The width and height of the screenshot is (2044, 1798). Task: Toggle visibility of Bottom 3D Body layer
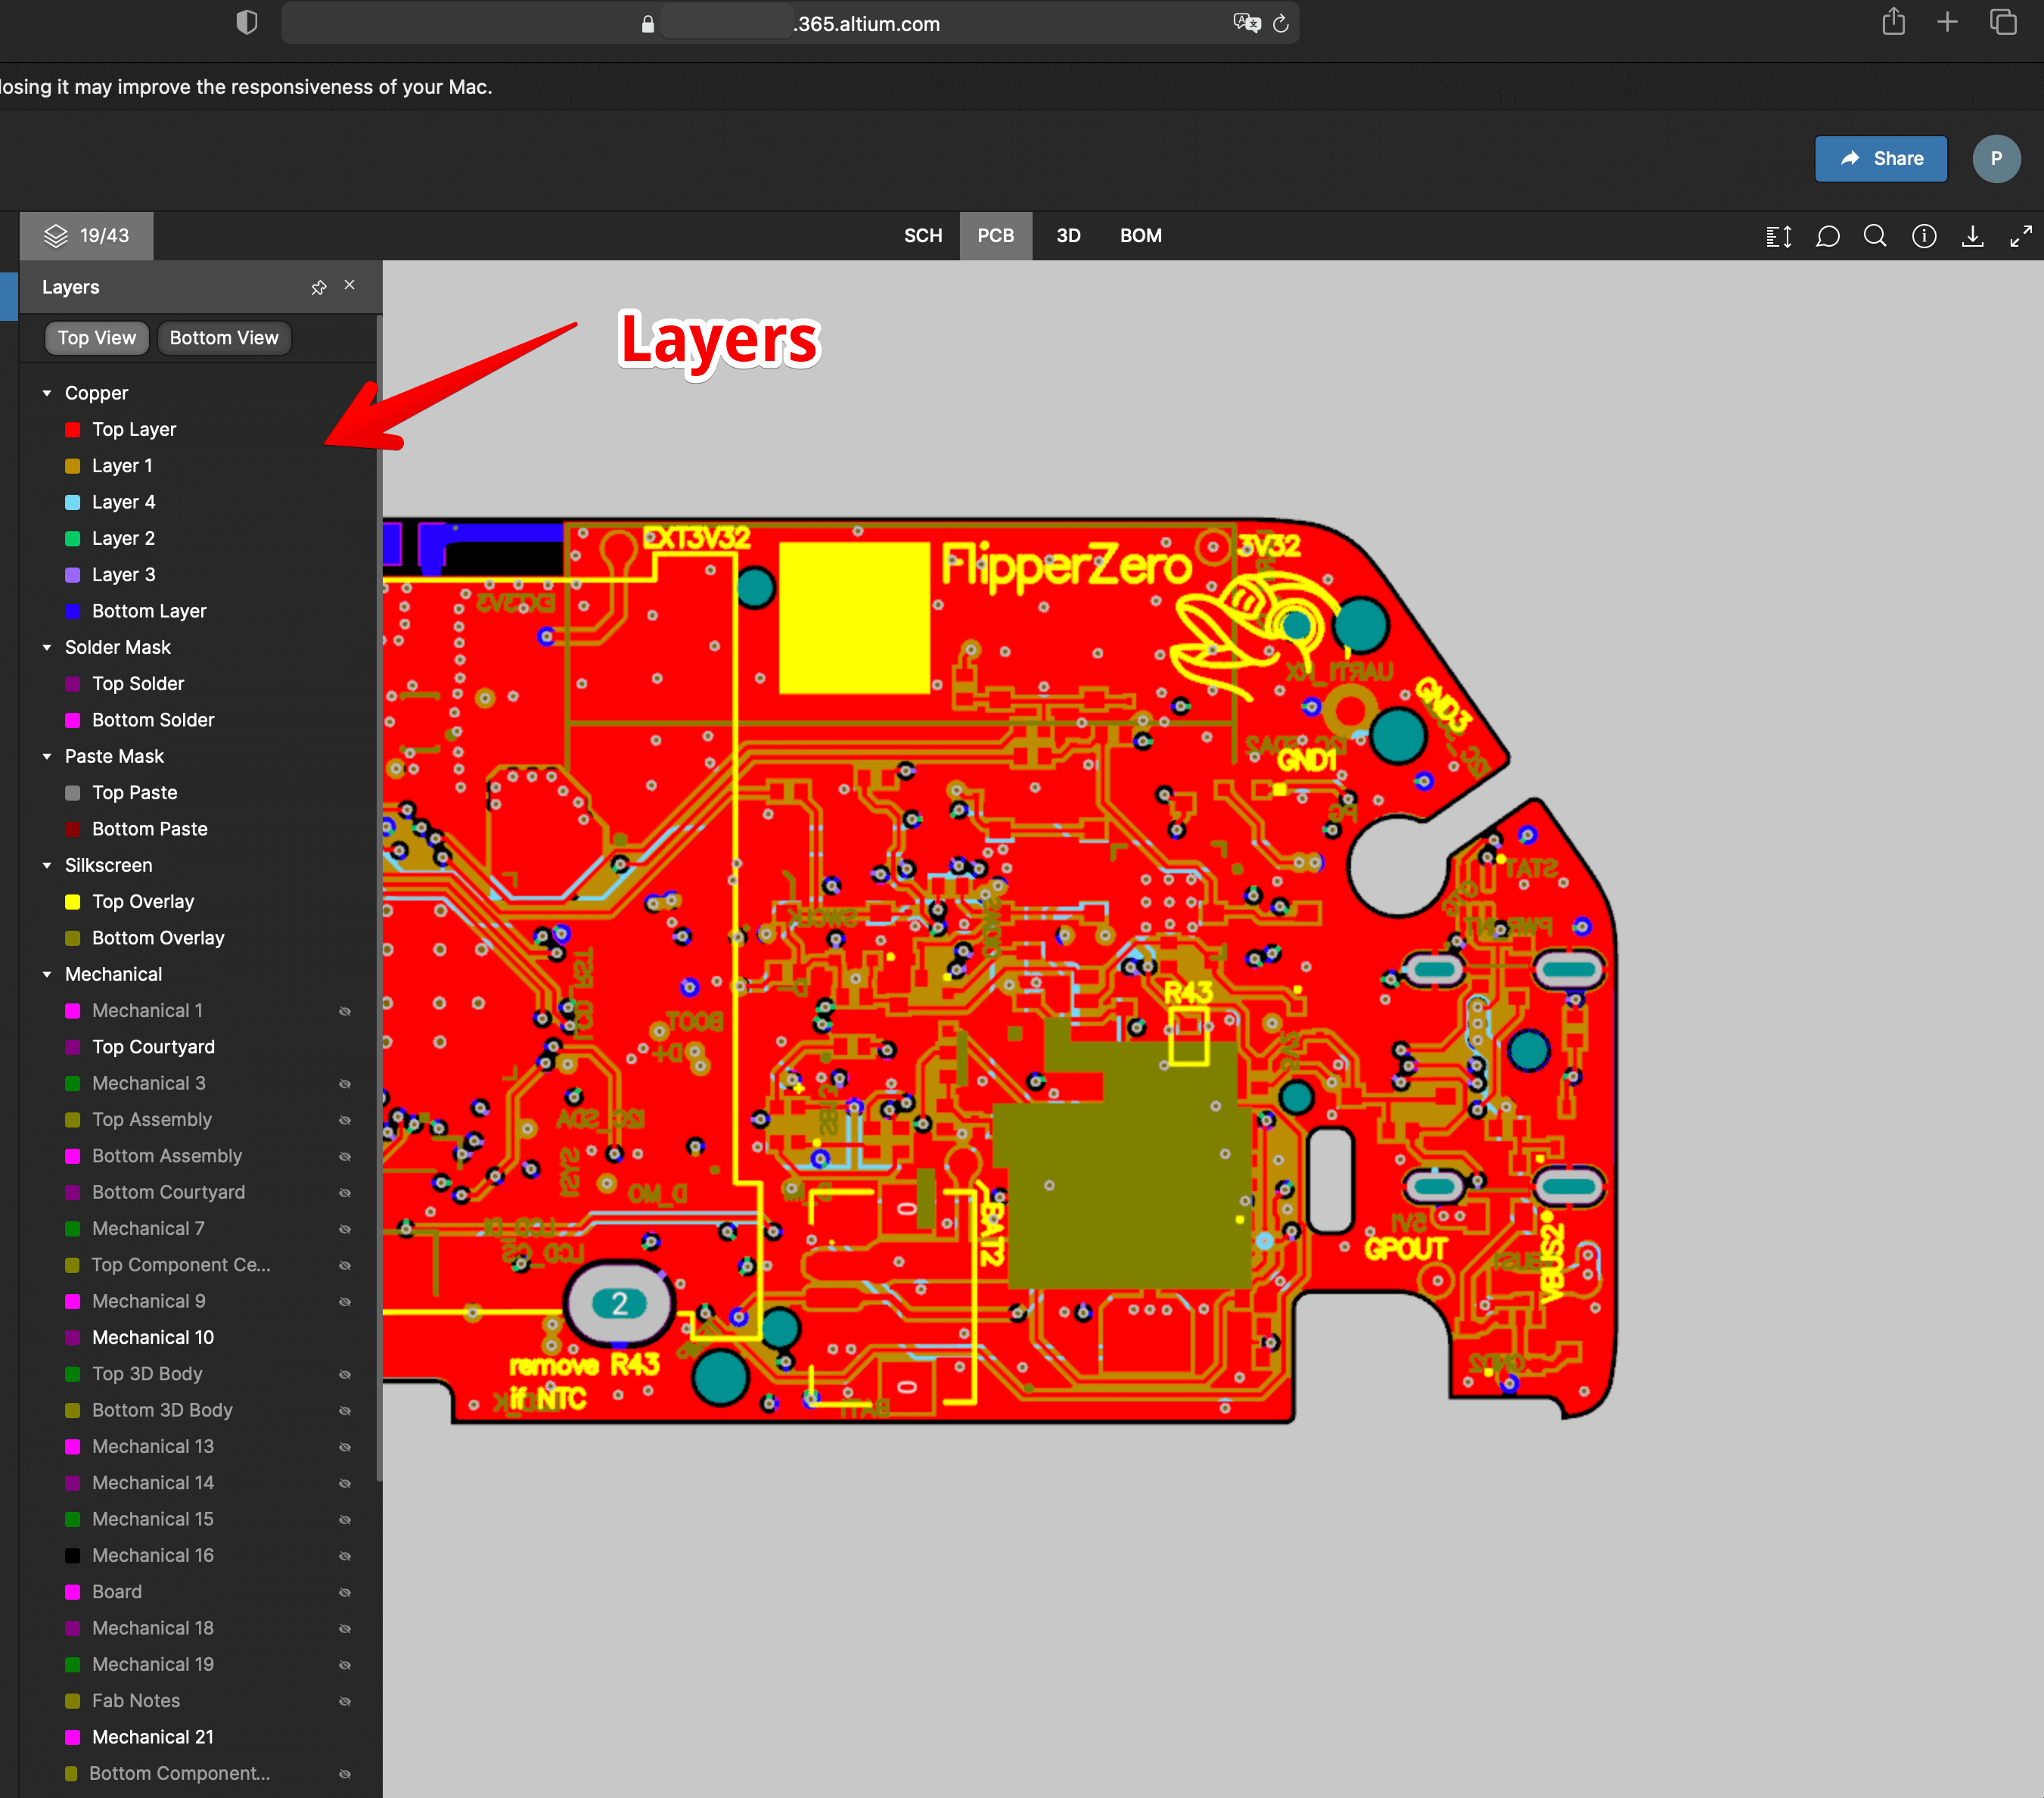pyautogui.click(x=345, y=1411)
